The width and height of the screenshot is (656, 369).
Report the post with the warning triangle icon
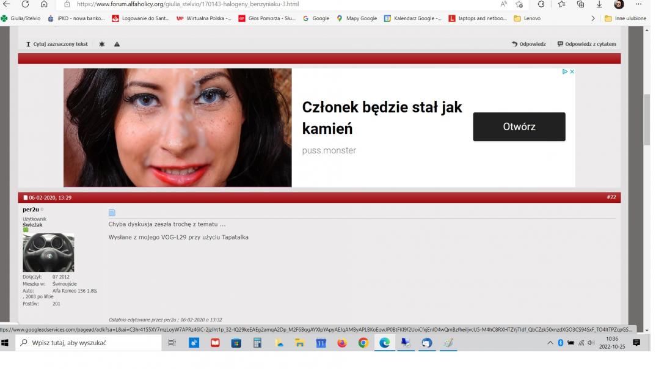point(117,44)
